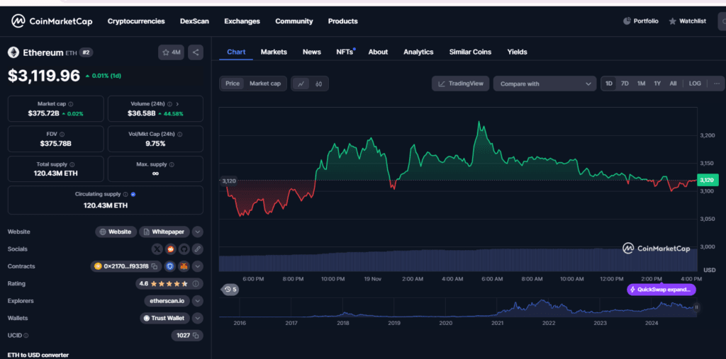
Task: Open the Trust Wallet link
Action: (164, 319)
